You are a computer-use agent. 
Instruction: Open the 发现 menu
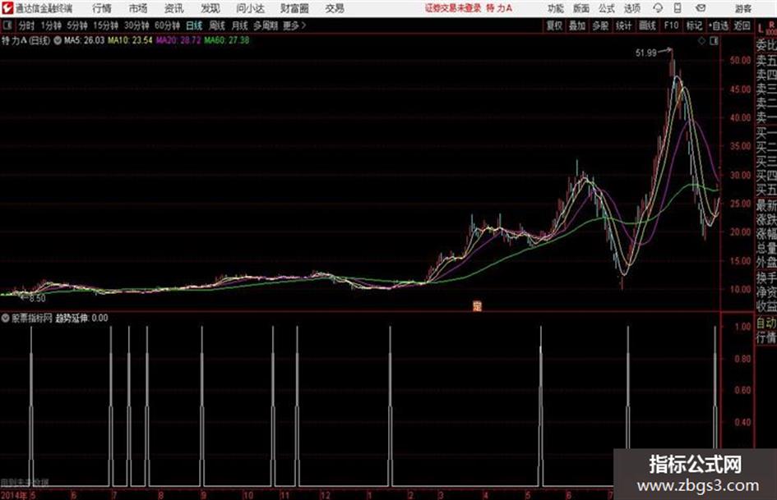tap(210, 8)
